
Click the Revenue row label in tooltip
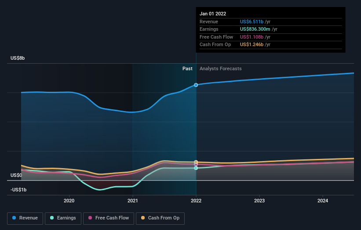point(209,22)
